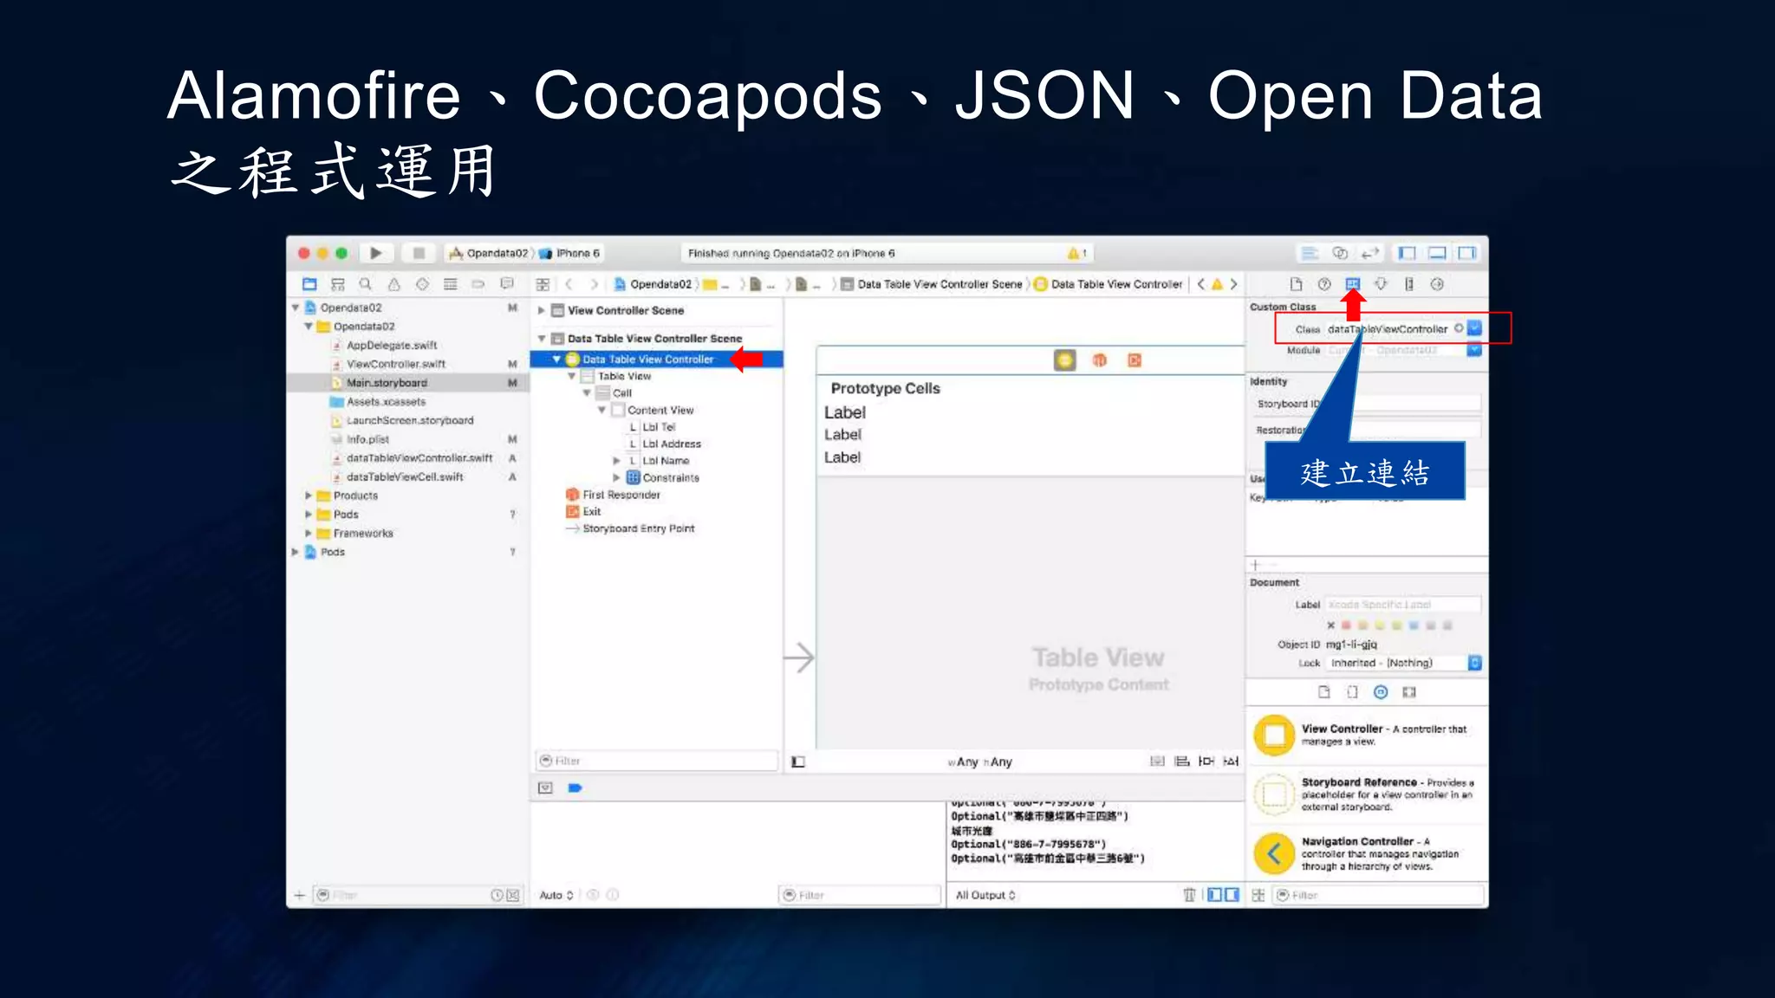Viewport: 1775px width, 998px height.
Task: Toggle the navigator panel visibility
Action: [1408, 253]
